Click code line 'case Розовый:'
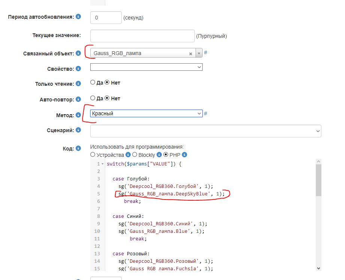 tap(131, 253)
